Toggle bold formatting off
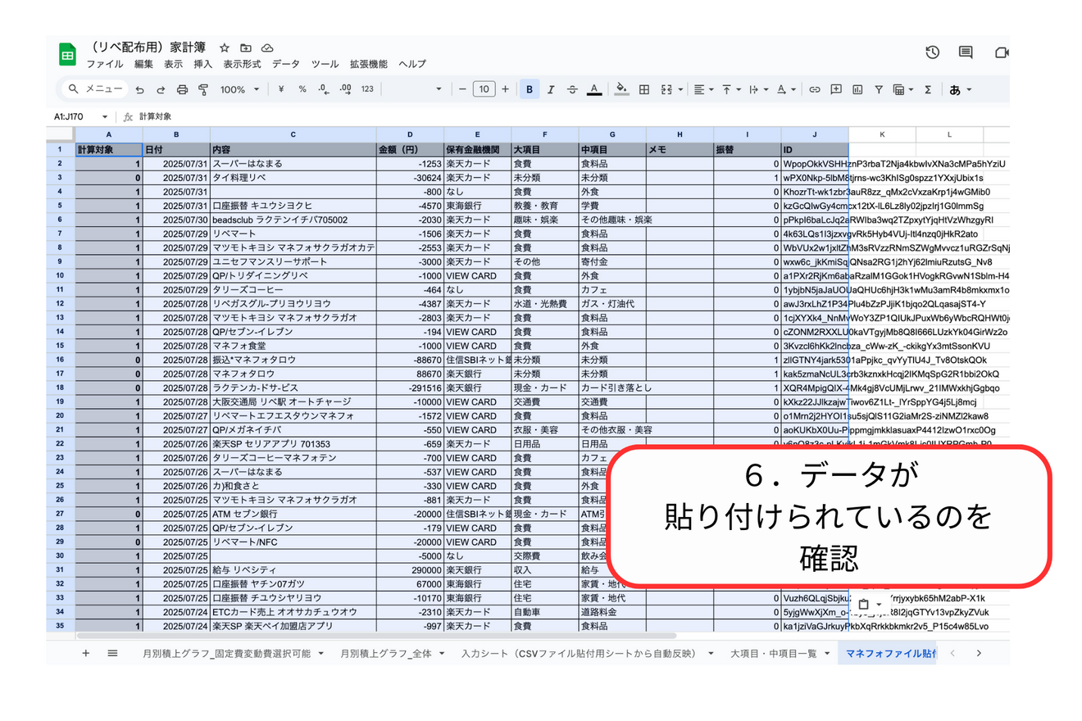This screenshot has width=1082, height=721. [x=530, y=89]
